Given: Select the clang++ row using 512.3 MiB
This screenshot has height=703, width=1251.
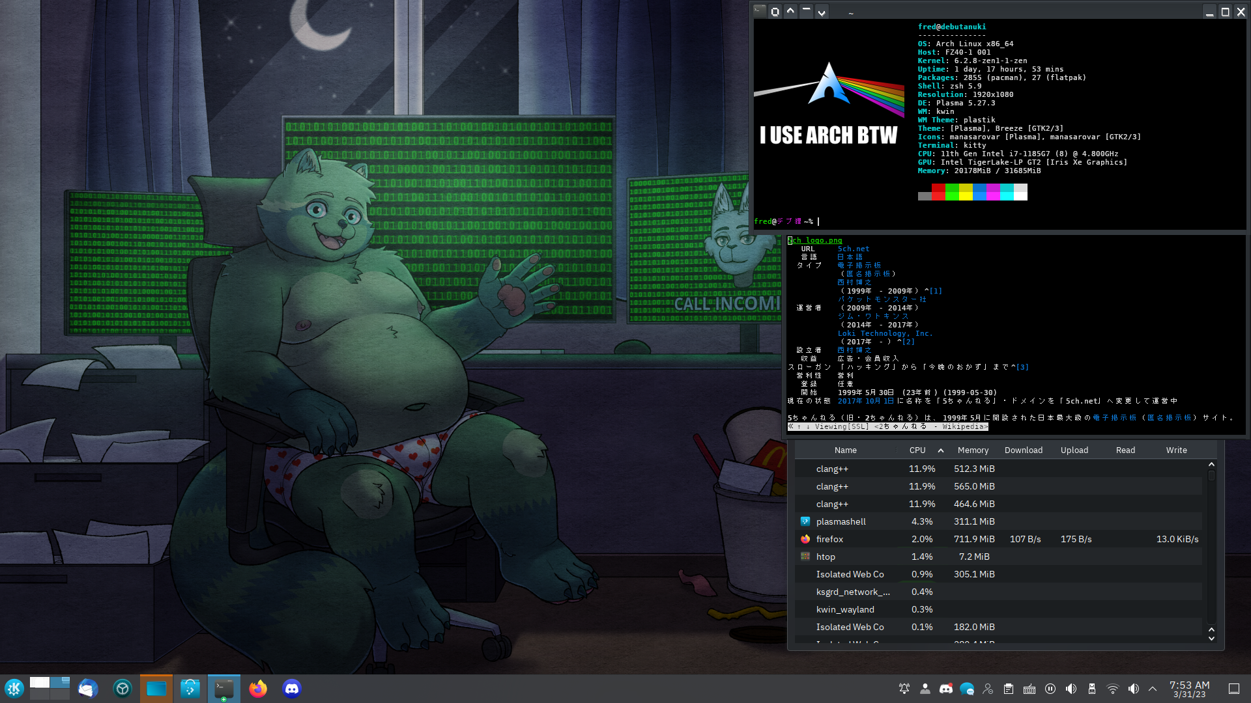Looking at the screenshot, I should tap(999, 469).
